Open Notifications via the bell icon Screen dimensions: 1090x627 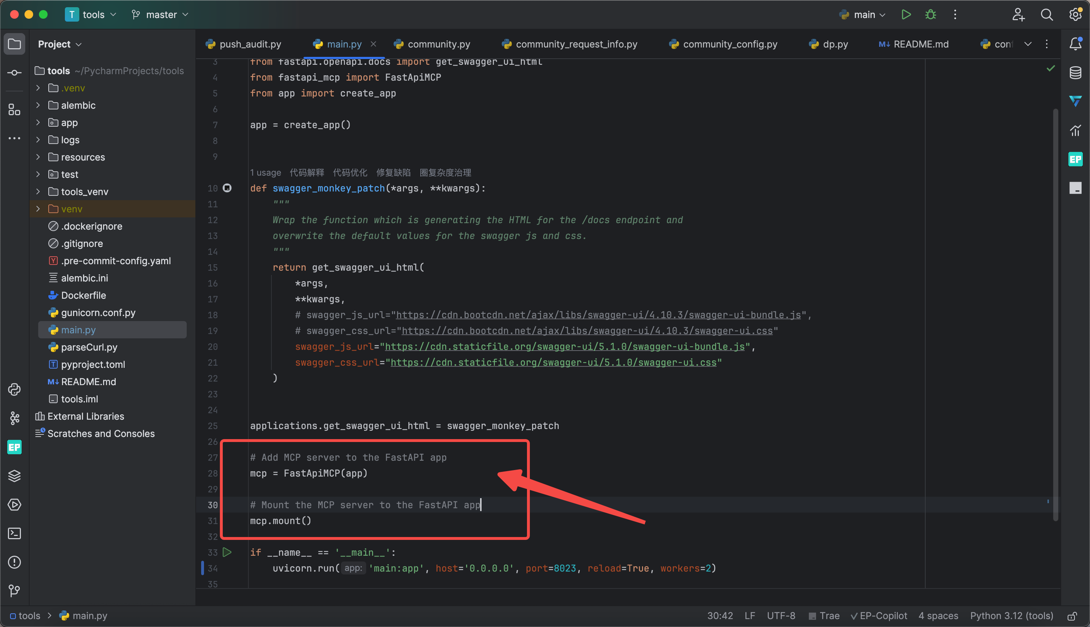point(1075,44)
